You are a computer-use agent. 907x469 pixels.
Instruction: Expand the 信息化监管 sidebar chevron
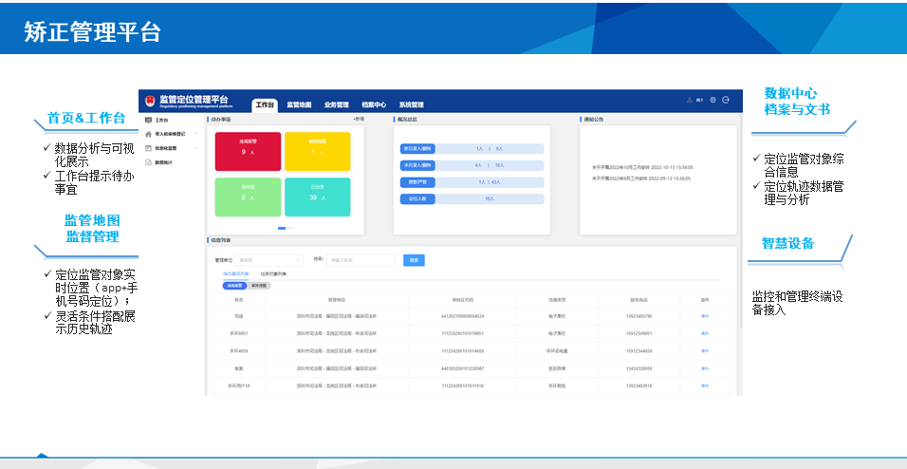(x=196, y=148)
